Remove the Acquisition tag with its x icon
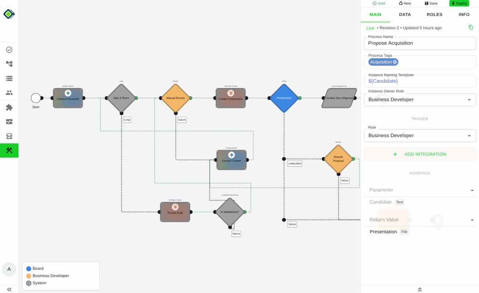Viewport: 479px width, 293px height. coord(395,62)
